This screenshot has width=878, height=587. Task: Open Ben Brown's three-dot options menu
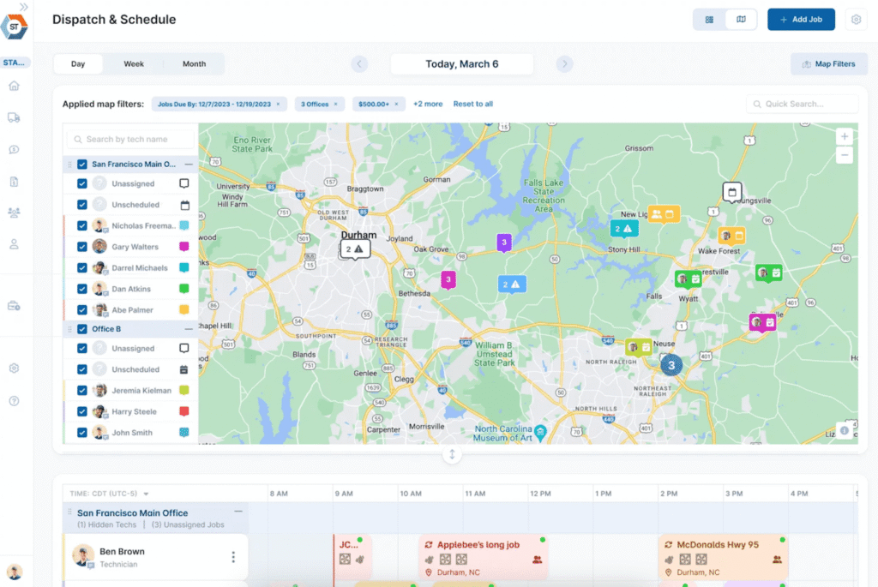233,556
